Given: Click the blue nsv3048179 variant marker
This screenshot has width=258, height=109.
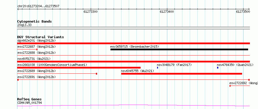Looking at the screenshot, I should click(157, 68).
